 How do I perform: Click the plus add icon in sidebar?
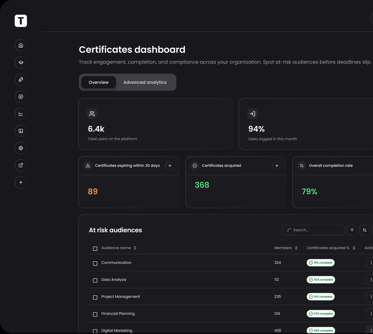21,182
